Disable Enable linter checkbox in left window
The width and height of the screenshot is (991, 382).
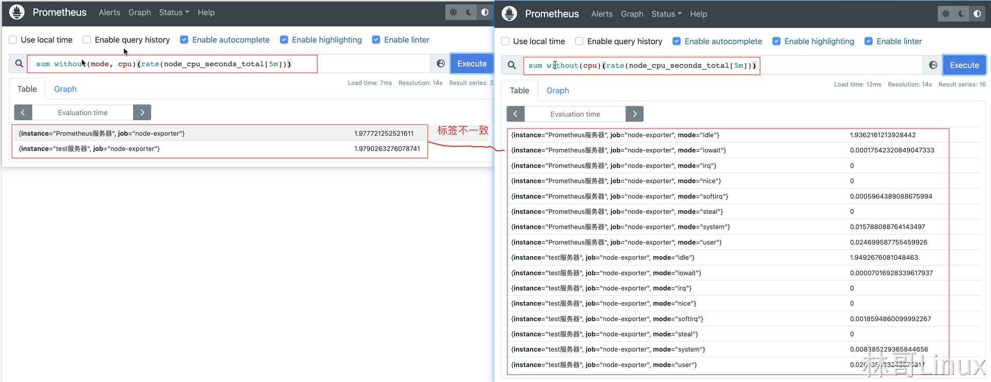[x=376, y=40]
